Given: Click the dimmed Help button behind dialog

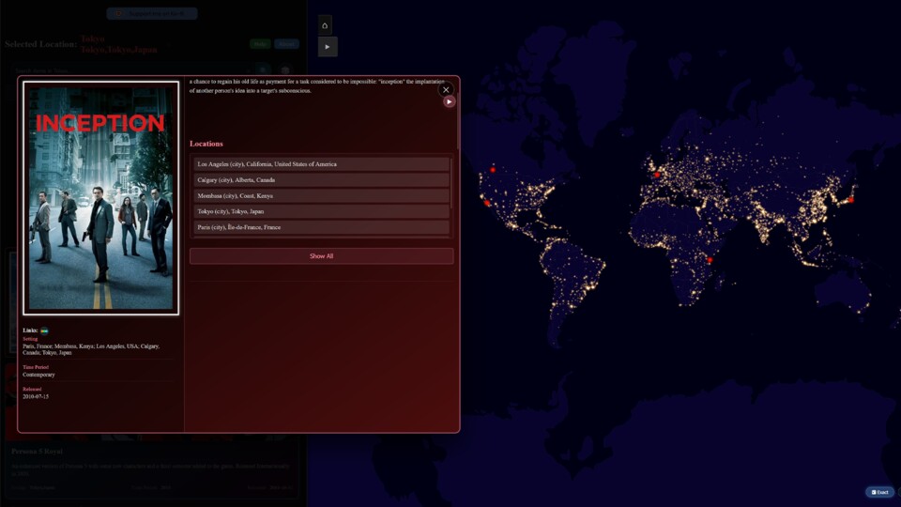Looking at the screenshot, I should pos(259,44).
